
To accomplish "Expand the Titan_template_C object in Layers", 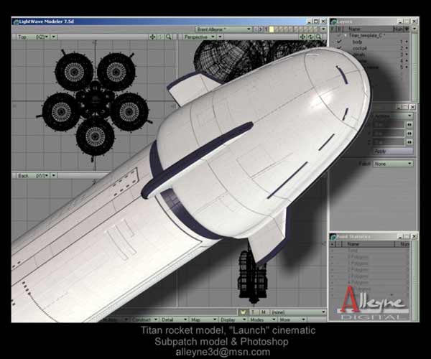I will coord(346,35).
